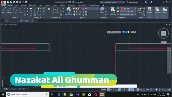This screenshot has height=97, width=172.
Task: Click the Stretch tool
Action: [31, 15]
